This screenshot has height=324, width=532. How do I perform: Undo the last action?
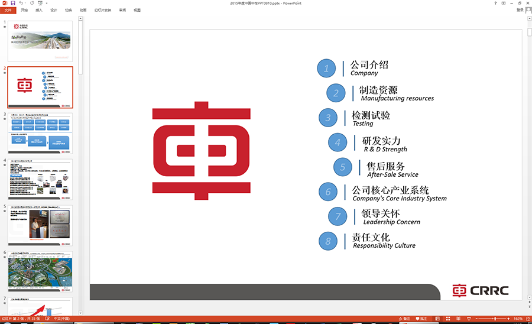click(x=21, y=3)
